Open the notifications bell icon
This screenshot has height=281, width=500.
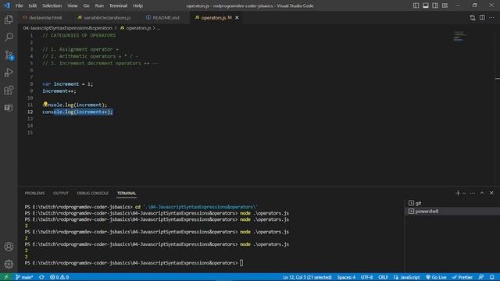pyautogui.click(x=492, y=277)
